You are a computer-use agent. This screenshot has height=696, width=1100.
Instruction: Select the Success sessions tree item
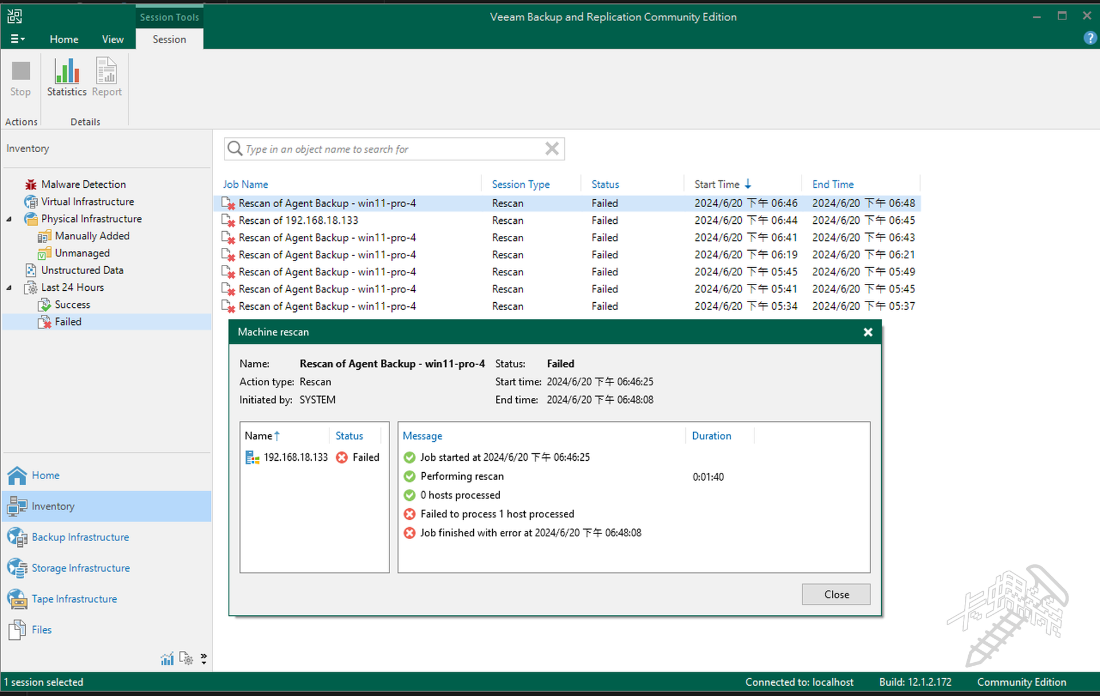coord(72,304)
